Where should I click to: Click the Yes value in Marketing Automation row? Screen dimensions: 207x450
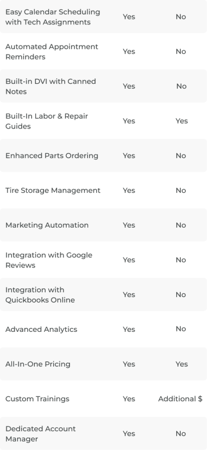[x=129, y=225]
